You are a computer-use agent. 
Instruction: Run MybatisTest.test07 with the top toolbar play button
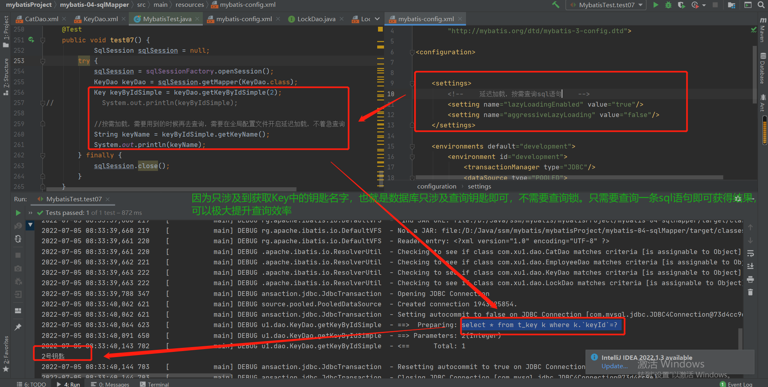(656, 5)
